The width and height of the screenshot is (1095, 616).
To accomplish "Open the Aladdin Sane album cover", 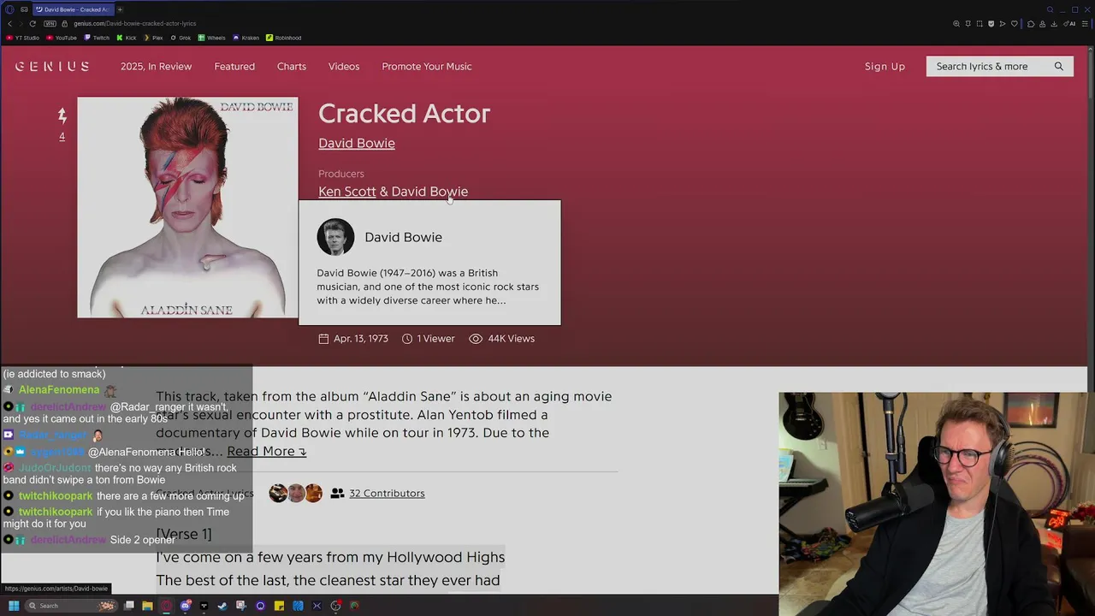I will point(187,207).
